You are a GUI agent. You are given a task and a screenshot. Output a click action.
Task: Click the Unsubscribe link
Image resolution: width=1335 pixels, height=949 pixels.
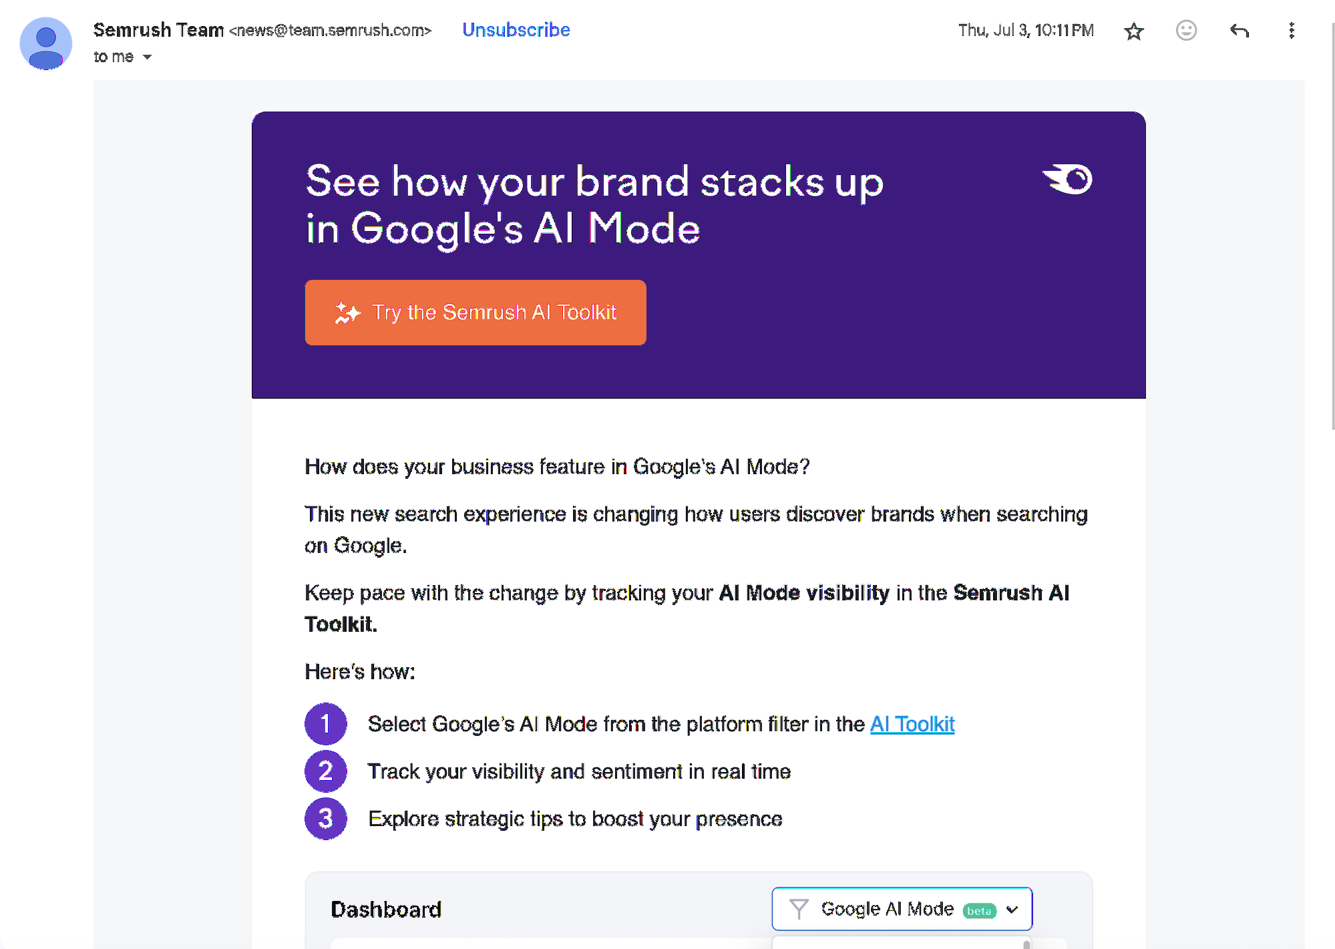tap(516, 29)
